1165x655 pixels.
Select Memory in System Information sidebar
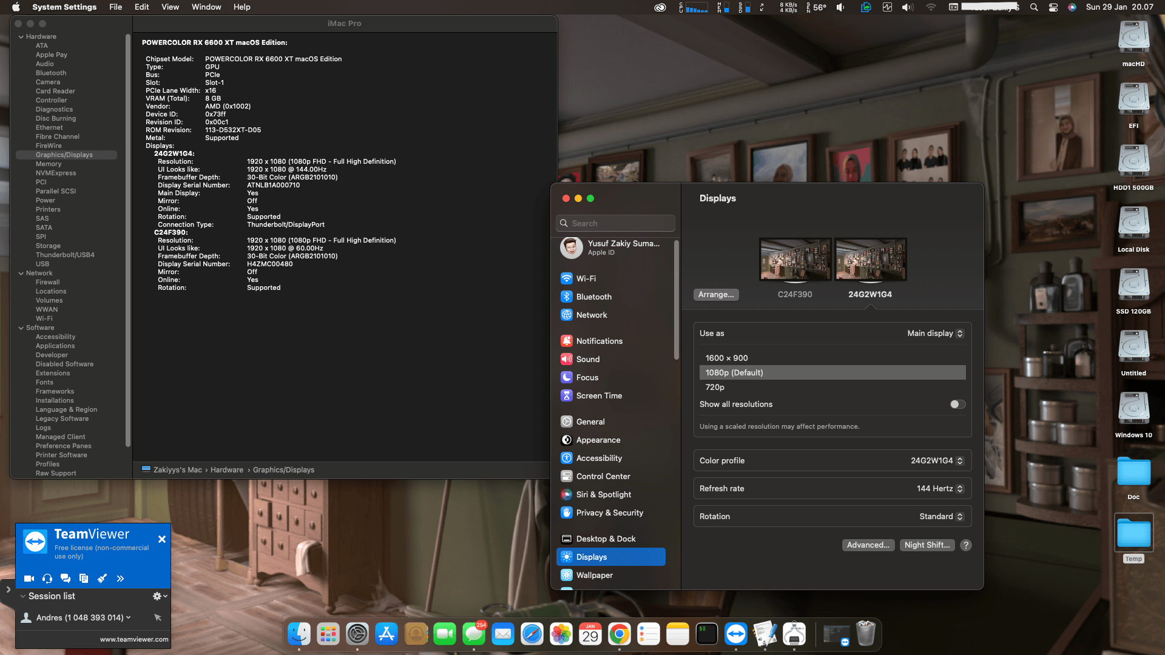pos(49,164)
